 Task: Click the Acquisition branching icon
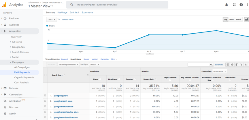[5, 31]
